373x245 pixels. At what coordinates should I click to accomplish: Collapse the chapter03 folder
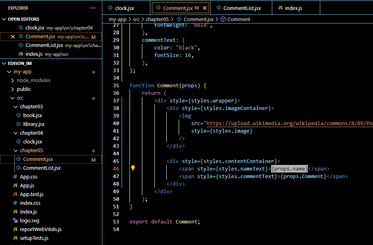[x=16, y=107]
